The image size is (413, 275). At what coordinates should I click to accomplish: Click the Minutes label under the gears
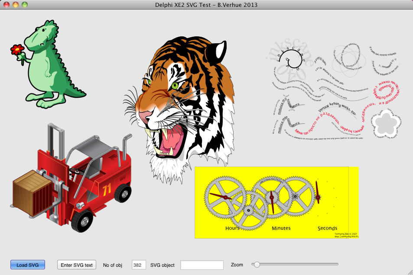tap(281, 228)
